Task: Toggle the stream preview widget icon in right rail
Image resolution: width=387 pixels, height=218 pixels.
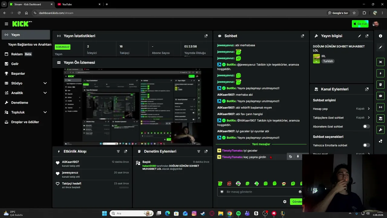Action: [x=380, y=62]
